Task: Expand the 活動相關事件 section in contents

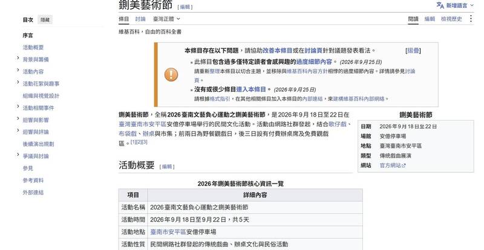Action: tap(18, 106)
